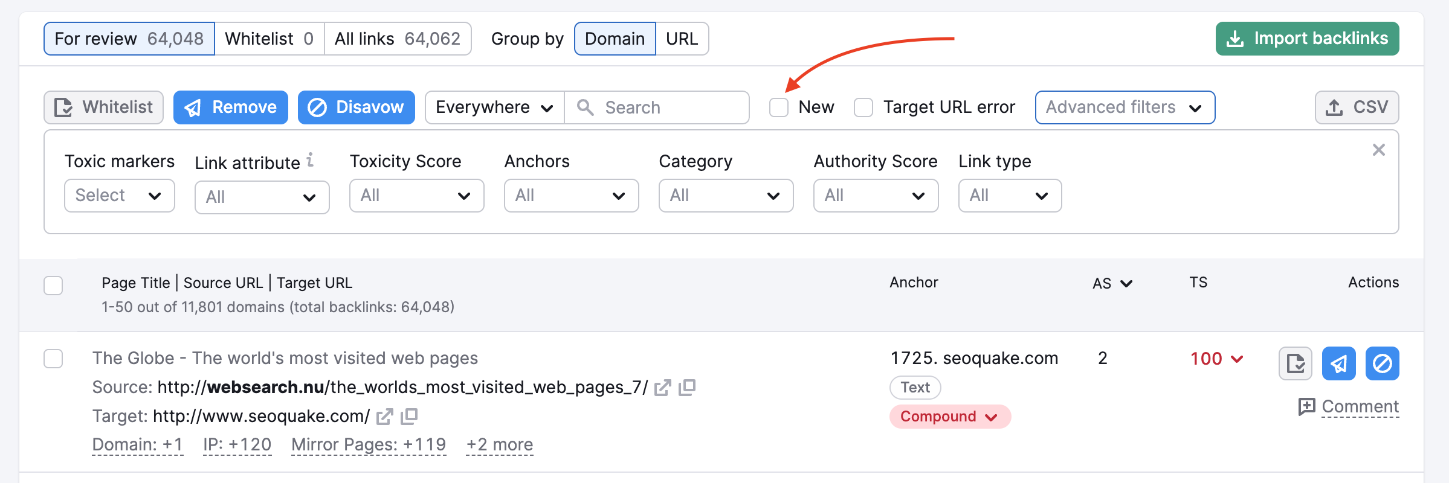The width and height of the screenshot is (1449, 483).
Task: Click the Import backlinks button
Action: tap(1306, 38)
